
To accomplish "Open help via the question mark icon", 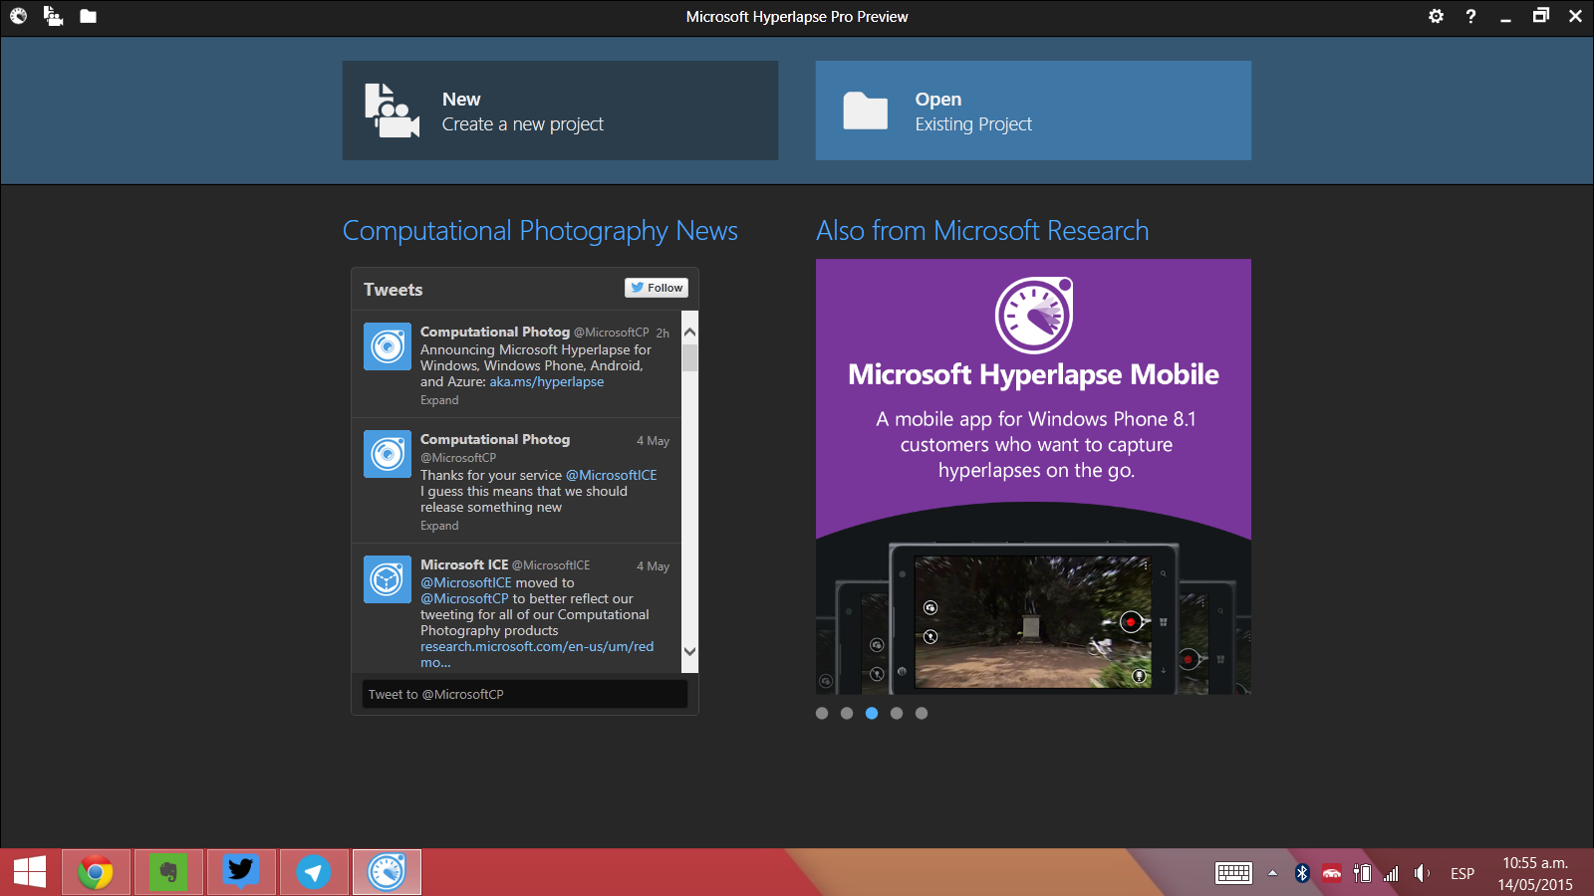I will coord(1470,16).
